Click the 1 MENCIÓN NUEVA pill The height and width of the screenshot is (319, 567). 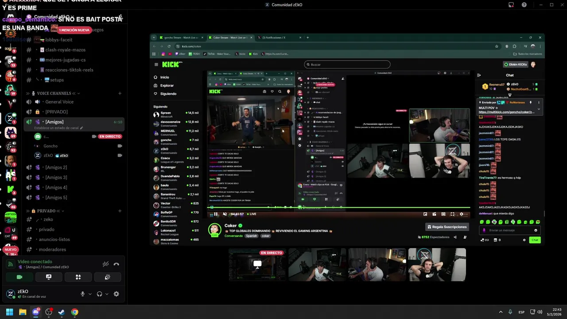(x=74, y=30)
